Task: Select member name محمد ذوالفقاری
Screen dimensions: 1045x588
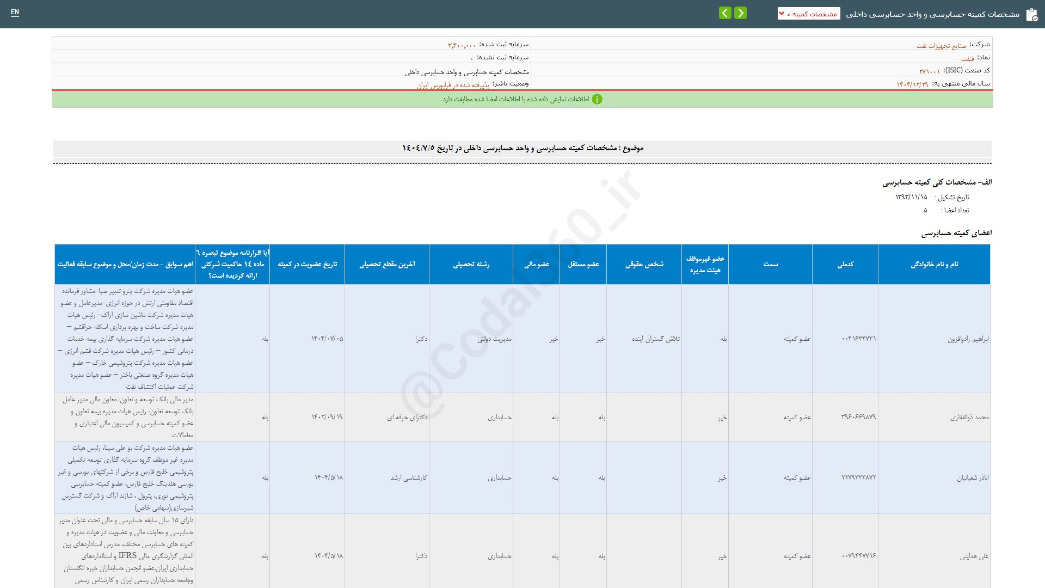Action: pos(969,418)
